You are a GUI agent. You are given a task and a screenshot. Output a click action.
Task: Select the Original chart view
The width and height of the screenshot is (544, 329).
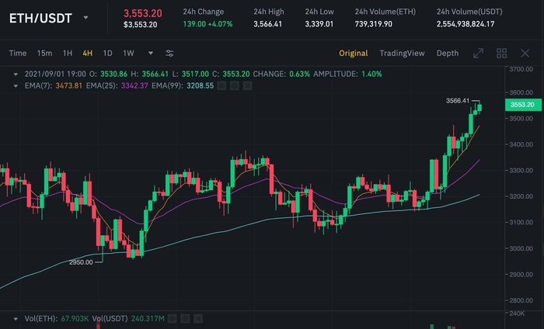(x=353, y=53)
